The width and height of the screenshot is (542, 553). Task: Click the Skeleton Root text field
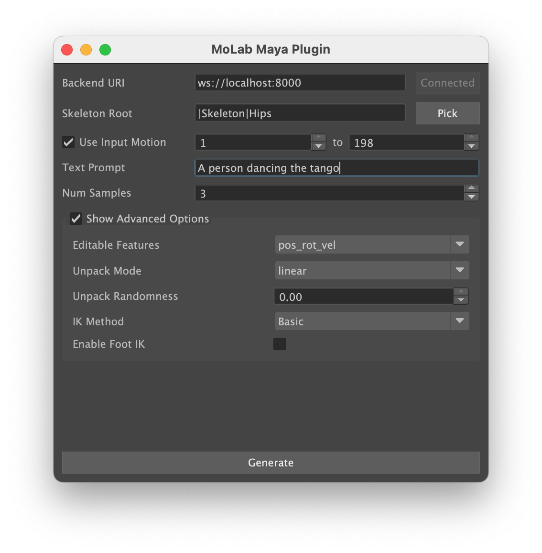(x=300, y=113)
